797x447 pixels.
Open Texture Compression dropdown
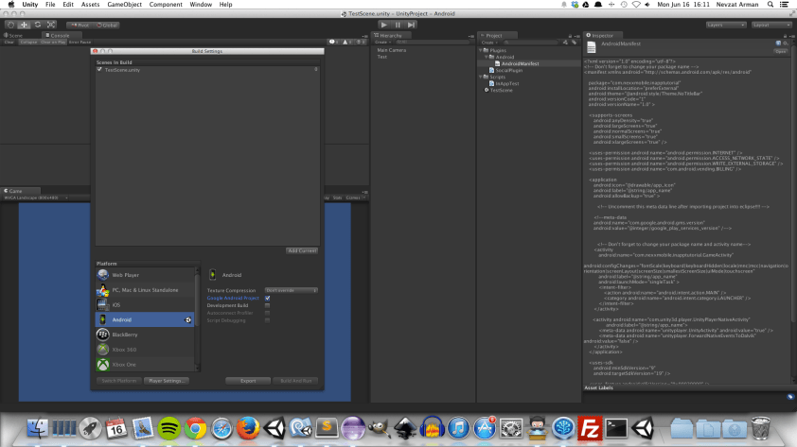pos(292,290)
